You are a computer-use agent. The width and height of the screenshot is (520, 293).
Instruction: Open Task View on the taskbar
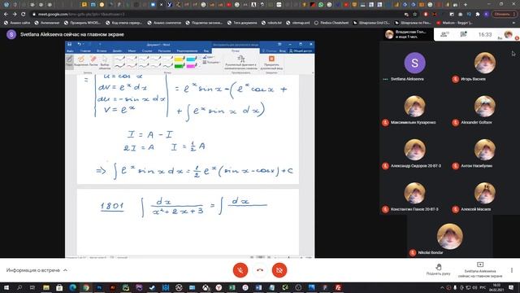[32, 287]
